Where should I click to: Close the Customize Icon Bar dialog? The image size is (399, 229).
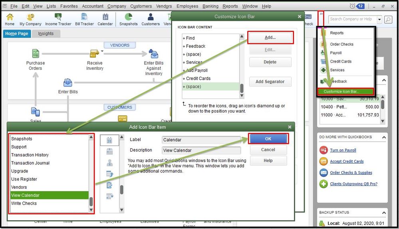(300, 16)
